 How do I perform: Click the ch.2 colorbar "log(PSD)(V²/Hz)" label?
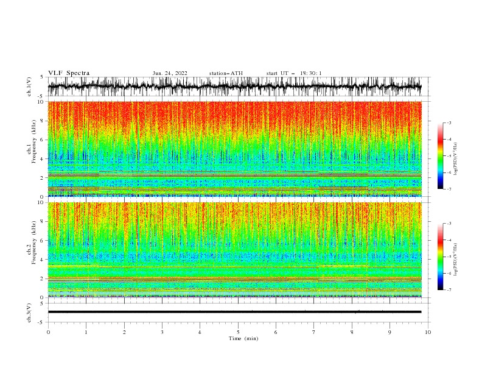coord(455,260)
